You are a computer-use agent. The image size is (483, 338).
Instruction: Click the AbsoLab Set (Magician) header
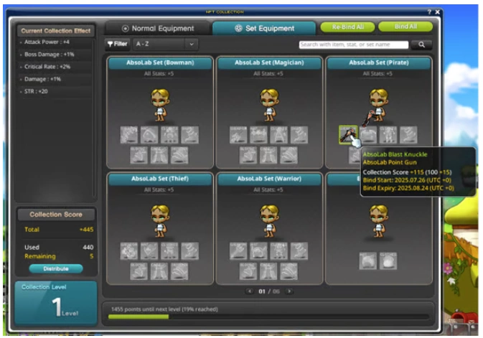269,63
